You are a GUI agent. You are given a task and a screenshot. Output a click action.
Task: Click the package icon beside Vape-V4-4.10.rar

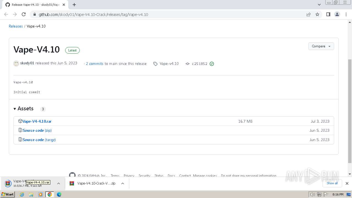point(20,121)
